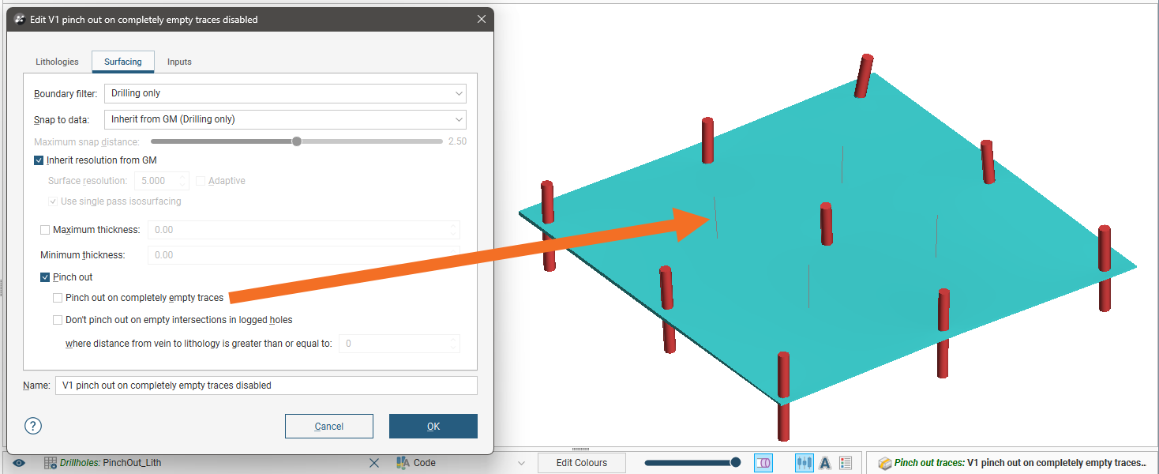Enable the Maximum thickness checkbox
Screen dimensions: 1159x474
(x=45, y=230)
